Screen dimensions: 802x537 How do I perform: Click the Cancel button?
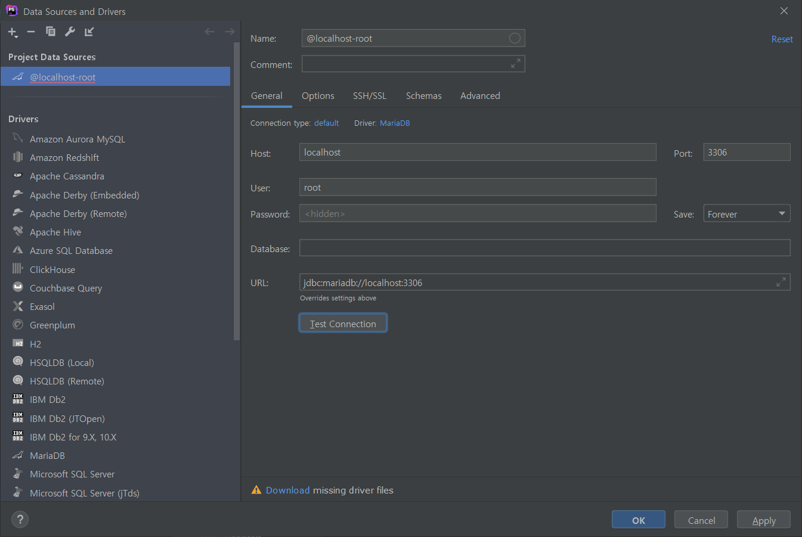click(701, 520)
